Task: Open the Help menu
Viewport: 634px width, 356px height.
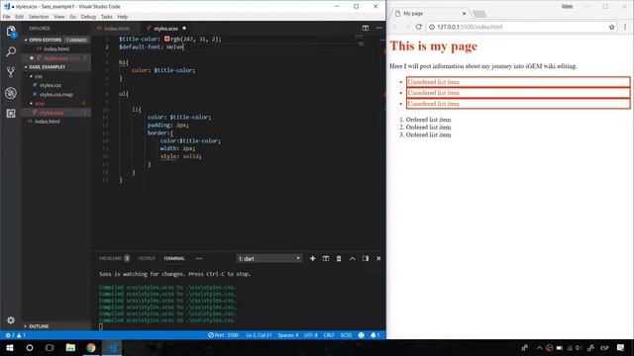Action: click(x=123, y=17)
